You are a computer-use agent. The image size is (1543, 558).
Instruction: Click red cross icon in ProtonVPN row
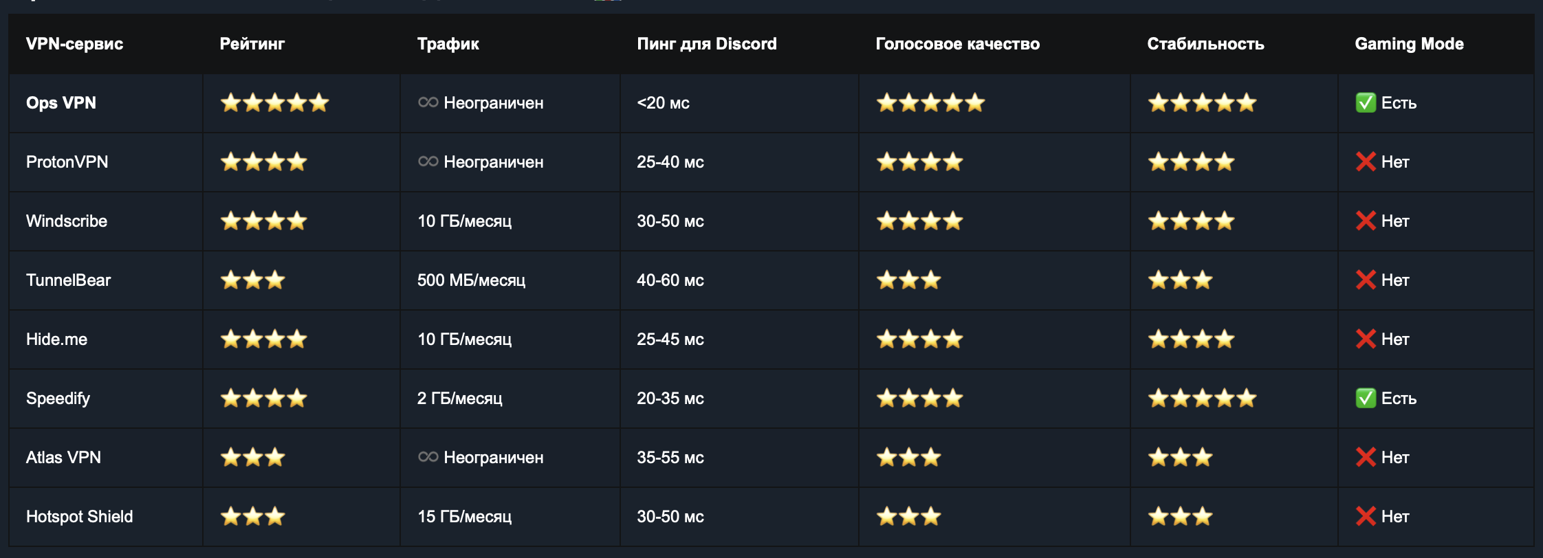(x=1365, y=162)
